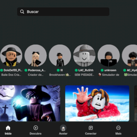This screenshot has width=137, height=137.
Task: Click green online dot beside lll
Action: point(58,70)
